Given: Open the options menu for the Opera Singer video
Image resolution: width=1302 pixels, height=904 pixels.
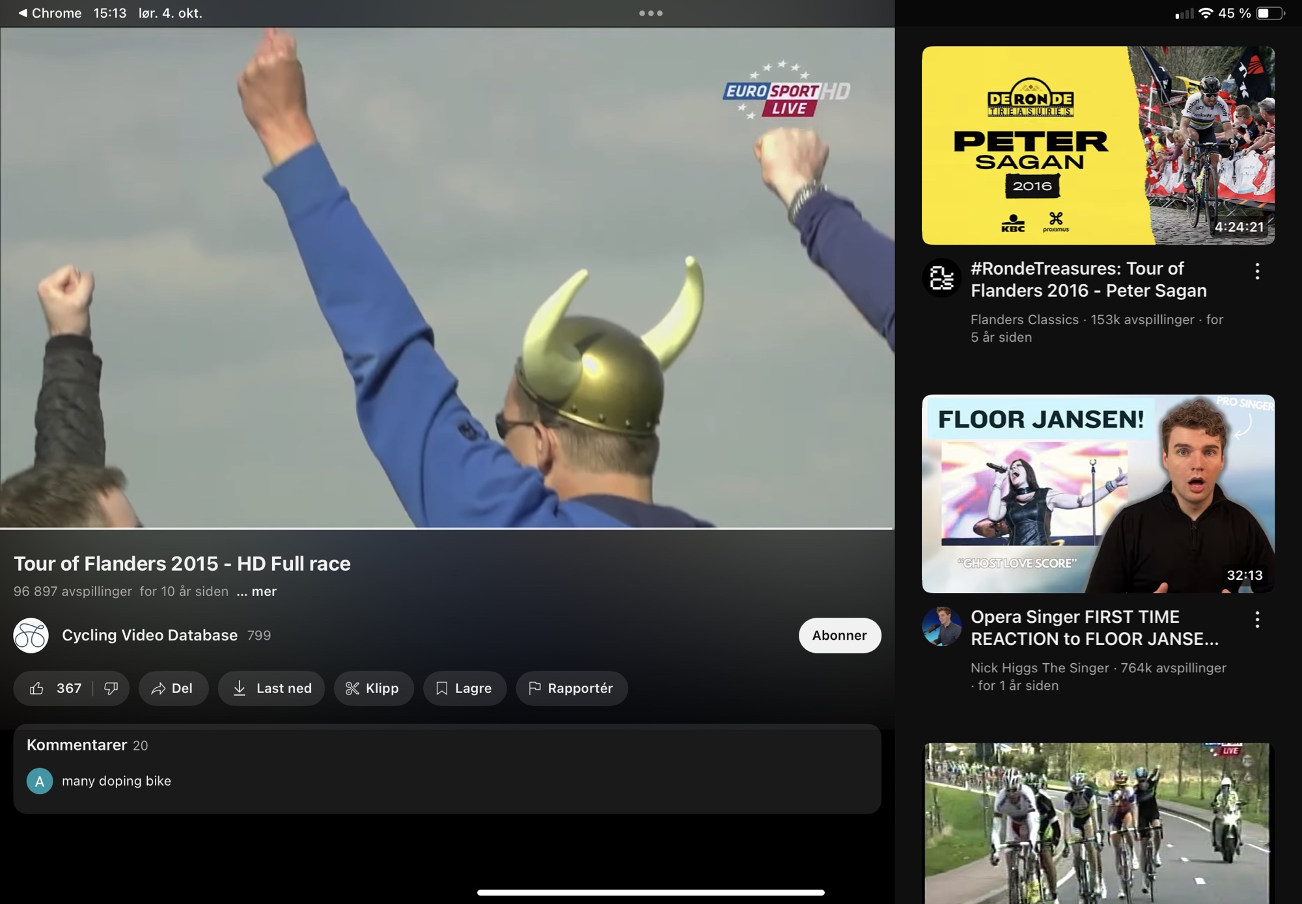Looking at the screenshot, I should 1257,620.
